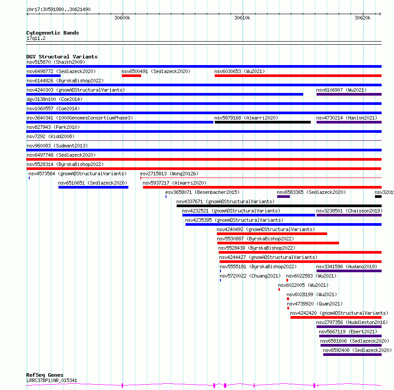Image resolution: width=394 pixels, height=390 pixels.
Task: Open nsv4337671 (gnomADStructuralVariants) variant
Action: tap(279, 206)
